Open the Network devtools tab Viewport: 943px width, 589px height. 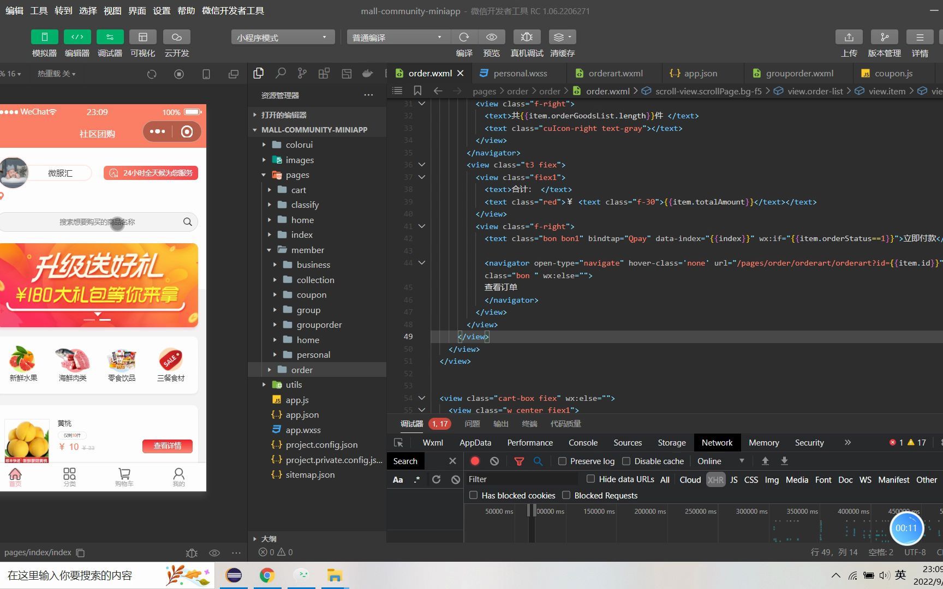point(717,442)
